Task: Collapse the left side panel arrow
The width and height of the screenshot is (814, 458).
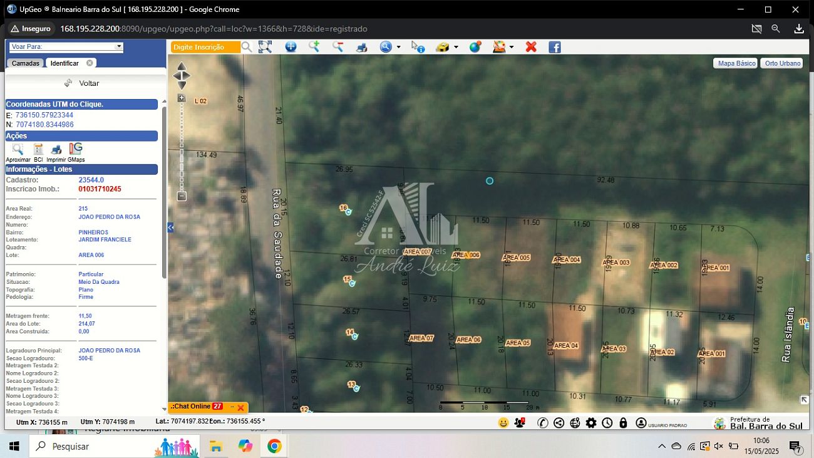Action: pyautogui.click(x=170, y=228)
